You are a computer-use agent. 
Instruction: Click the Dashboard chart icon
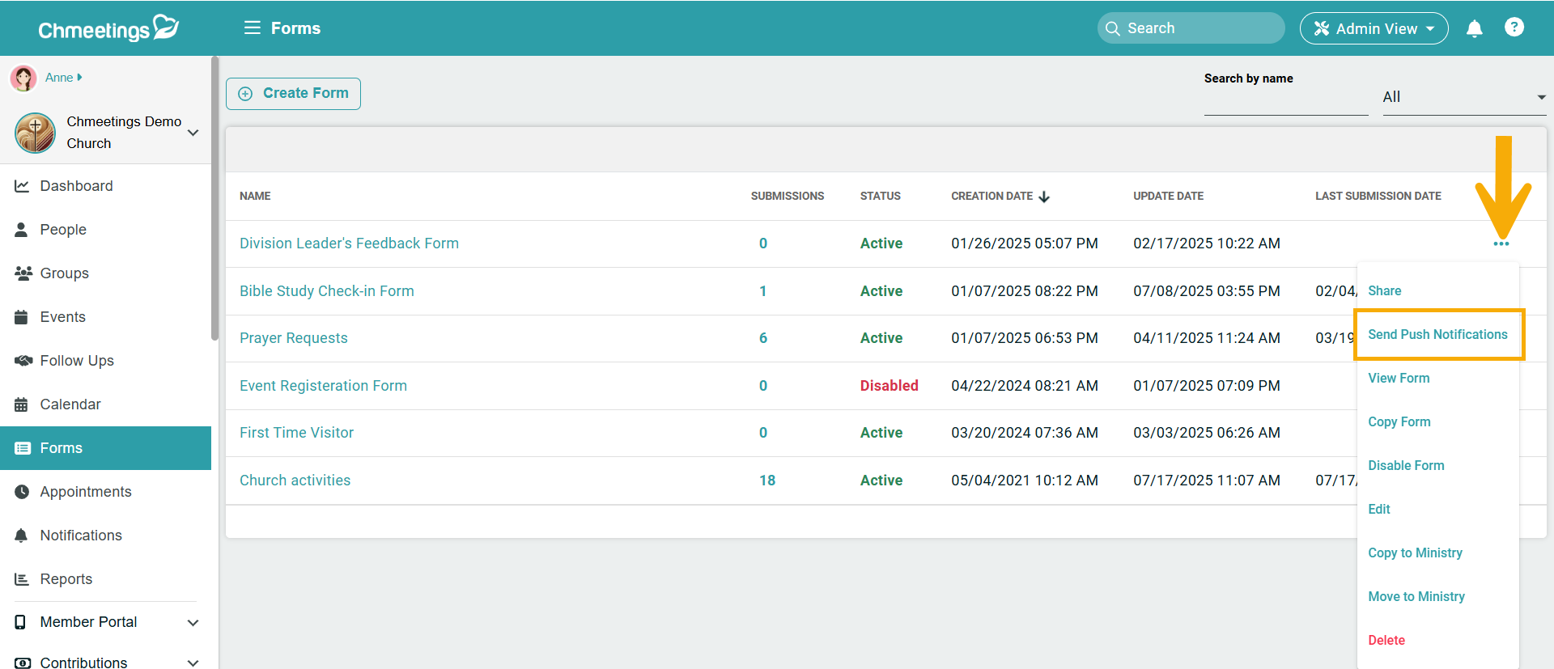point(22,186)
